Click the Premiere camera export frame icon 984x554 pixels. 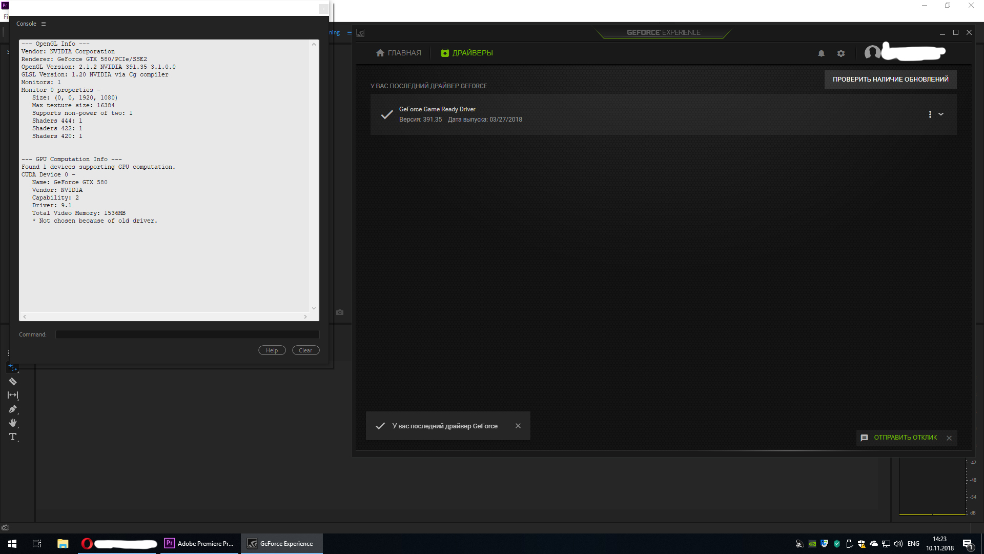[x=340, y=312]
